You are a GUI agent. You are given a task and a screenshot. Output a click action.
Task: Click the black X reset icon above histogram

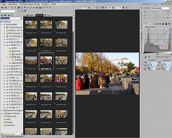(157, 24)
